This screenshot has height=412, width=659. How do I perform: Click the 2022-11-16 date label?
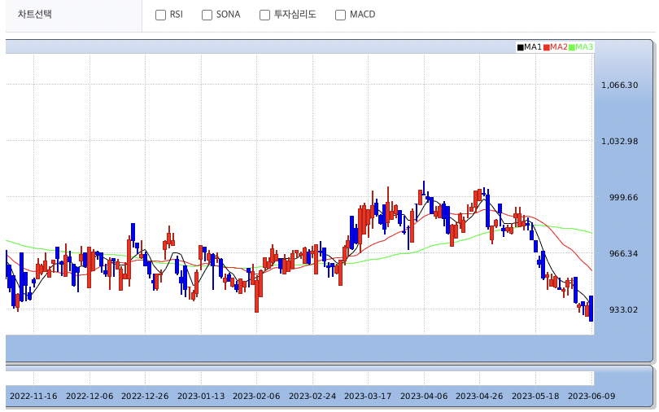point(33,396)
